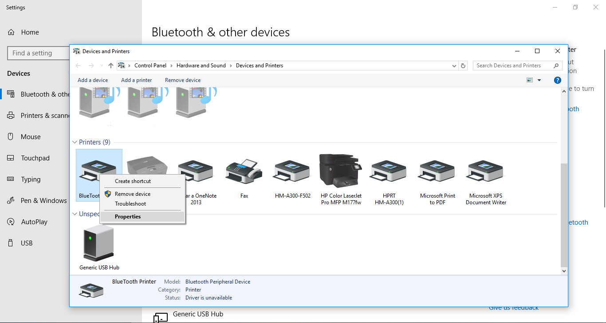606x323 pixels.
Task: Collapse the Printers (9) group
Action: click(75, 142)
